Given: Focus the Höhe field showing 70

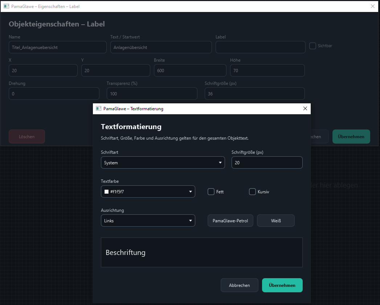Looking at the screenshot, I should click(x=267, y=70).
